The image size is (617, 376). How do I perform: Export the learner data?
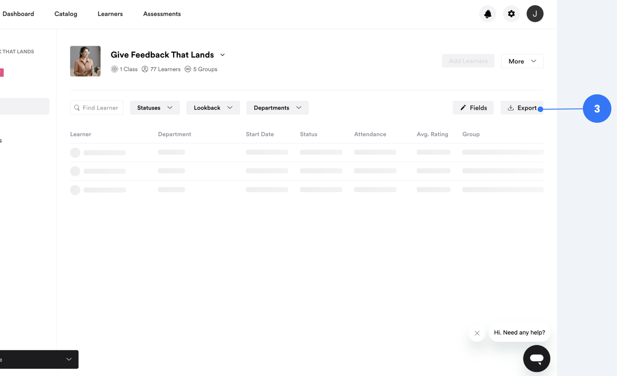523,108
